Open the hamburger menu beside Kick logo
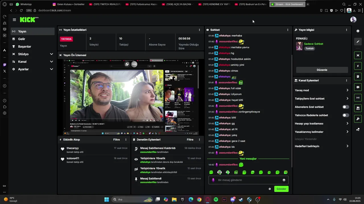364x204 pixels. (x=14, y=20)
